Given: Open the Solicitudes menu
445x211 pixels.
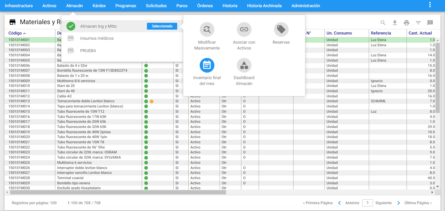Looking at the screenshot, I should click(156, 6).
